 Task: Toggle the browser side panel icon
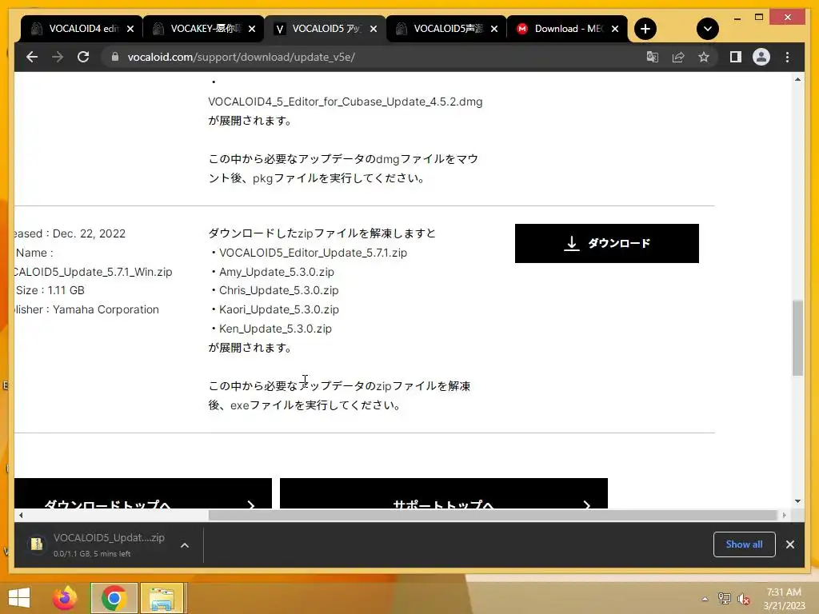tap(736, 57)
